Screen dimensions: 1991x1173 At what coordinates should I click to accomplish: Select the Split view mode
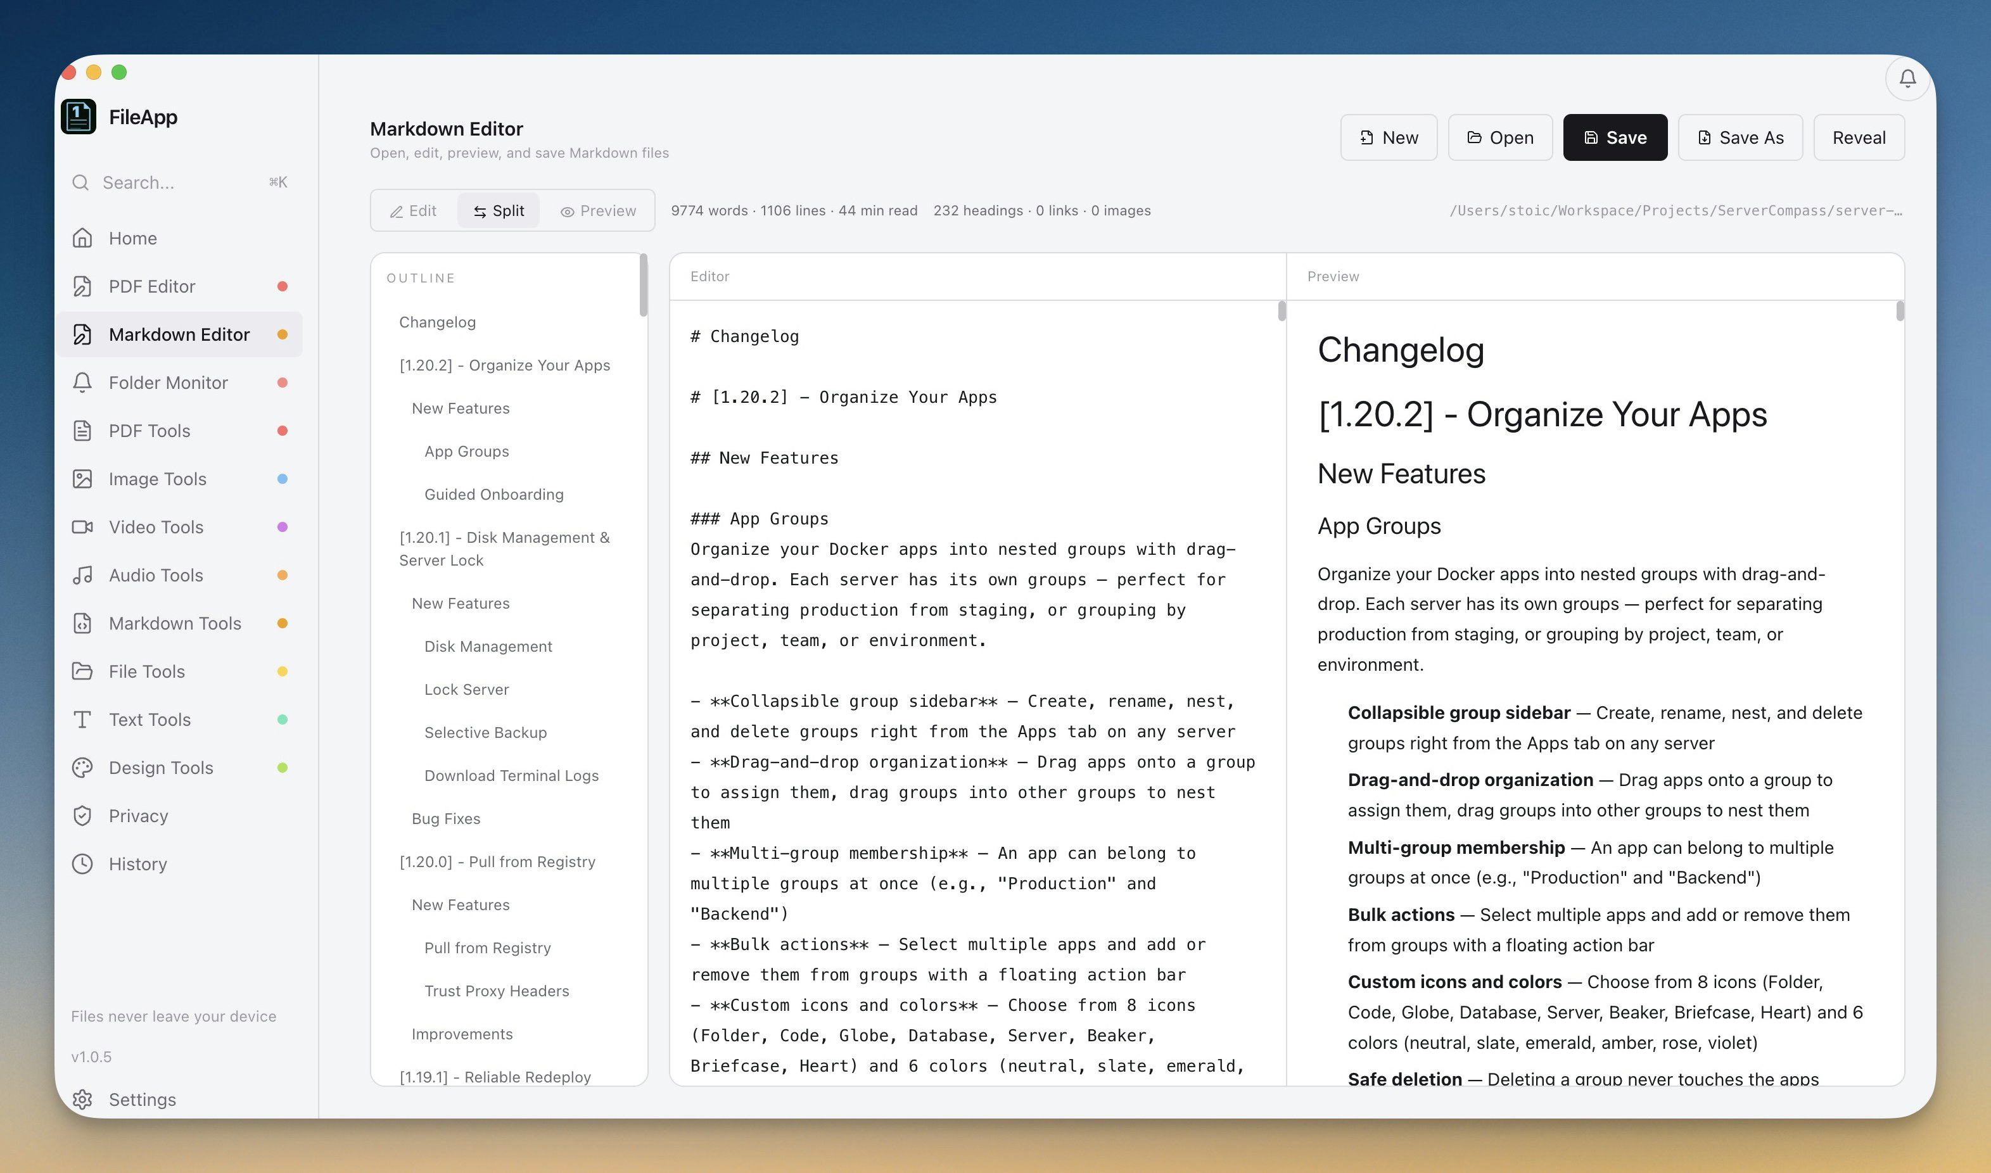click(x=499, y=211)
